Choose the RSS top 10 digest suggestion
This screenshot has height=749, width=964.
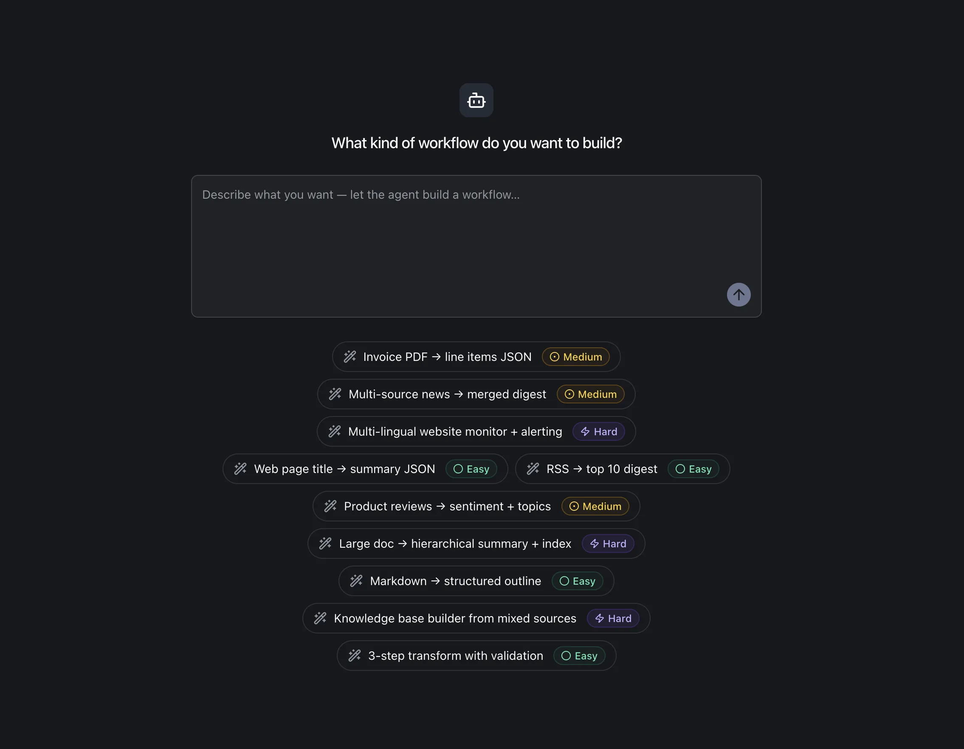coord(601,469)
